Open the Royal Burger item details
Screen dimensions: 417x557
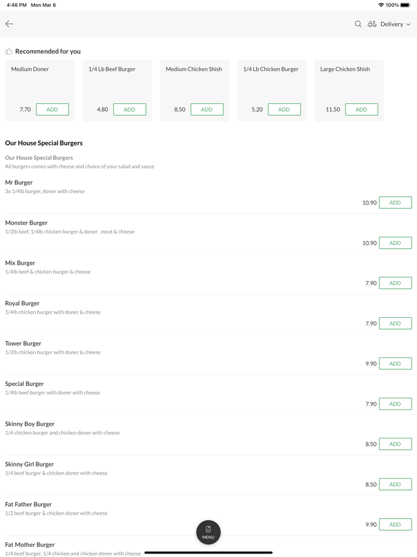point(23,303)
